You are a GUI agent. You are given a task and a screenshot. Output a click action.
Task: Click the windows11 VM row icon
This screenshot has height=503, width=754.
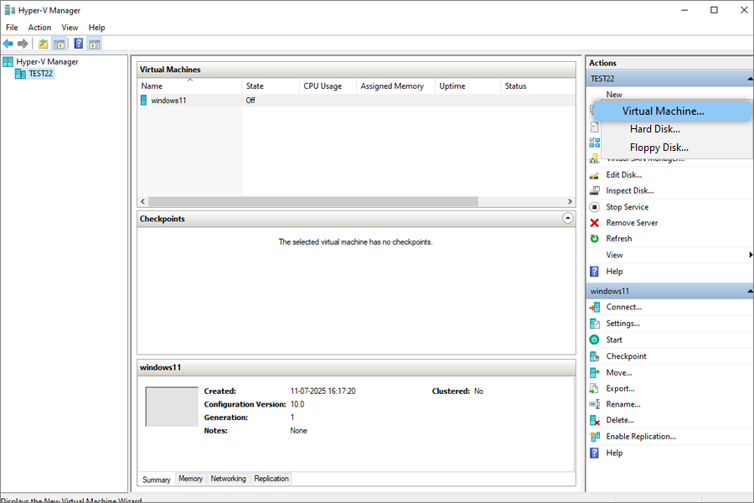pyautogui.click(x=143, y=100)
